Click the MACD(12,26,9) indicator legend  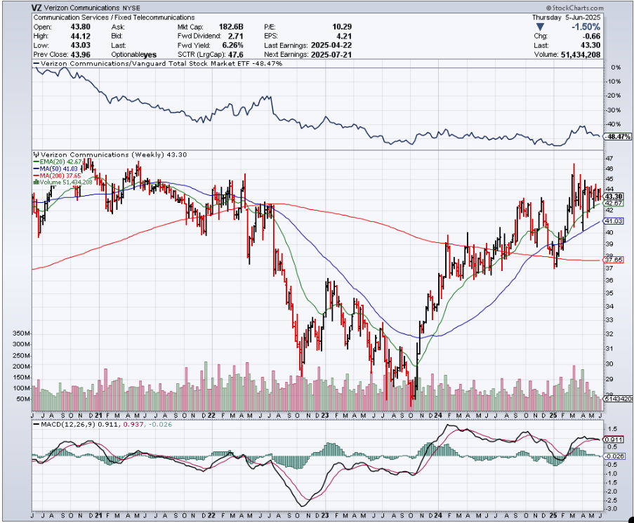102,425
